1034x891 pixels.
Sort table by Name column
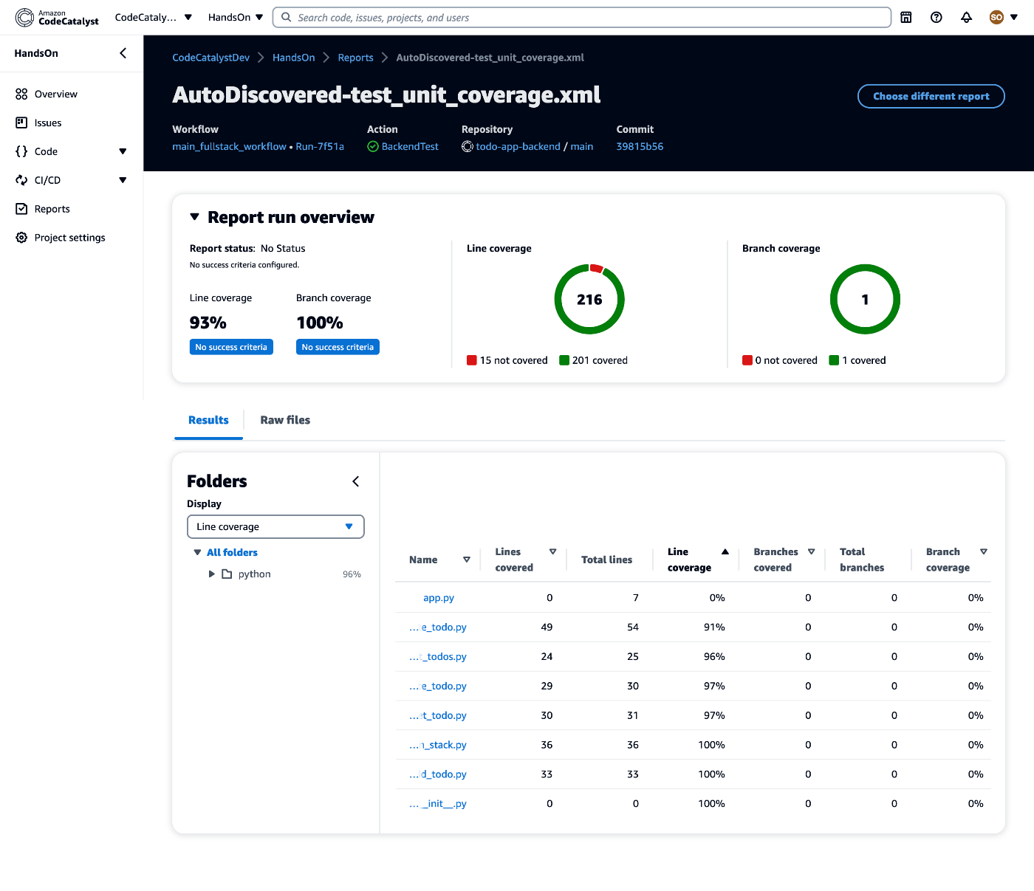coord(467,560)
